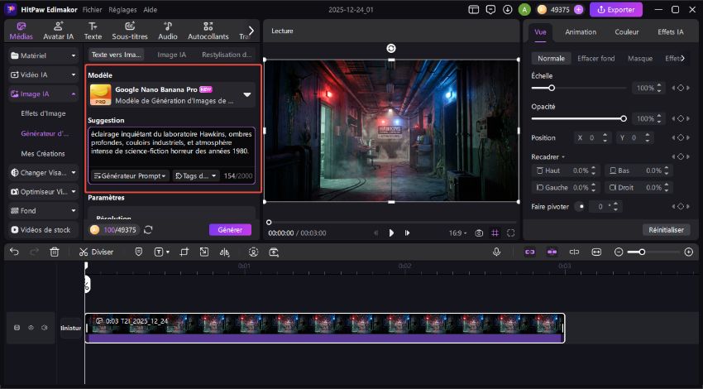The width and height of the screenshot is (703, 389).
Task: Mute the timeline track audio
Action: [x=46, y=328]
